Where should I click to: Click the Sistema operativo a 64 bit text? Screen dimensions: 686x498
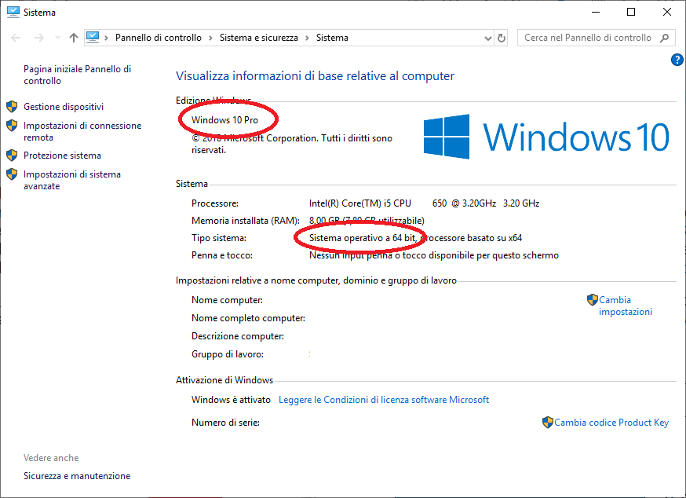pos(363,238)
